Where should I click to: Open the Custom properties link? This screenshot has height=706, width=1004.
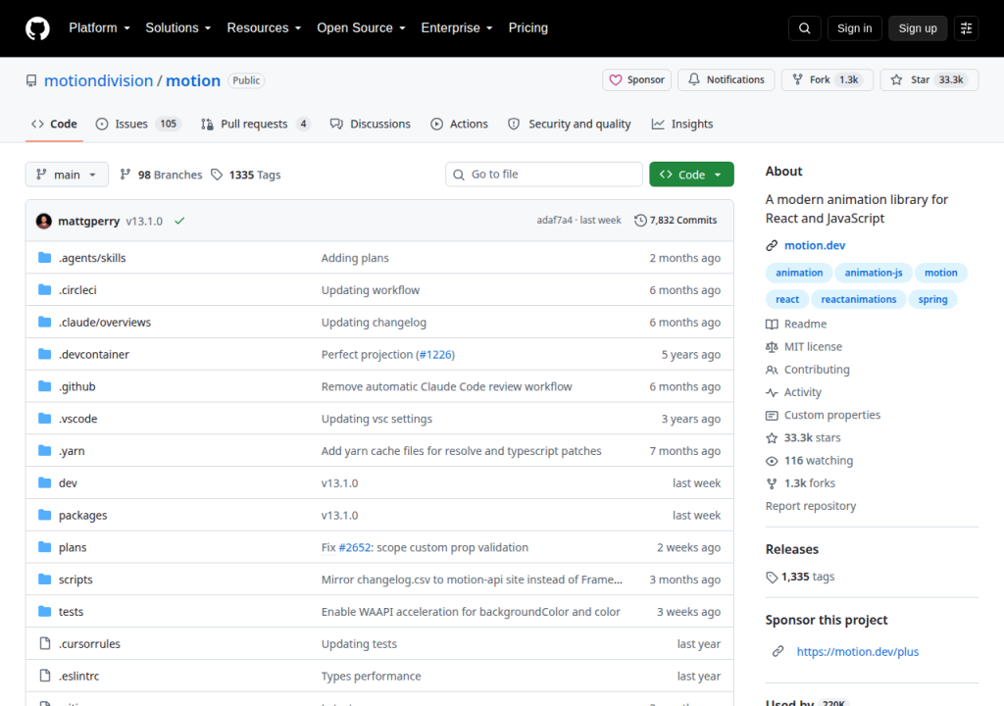pos(824,415)
